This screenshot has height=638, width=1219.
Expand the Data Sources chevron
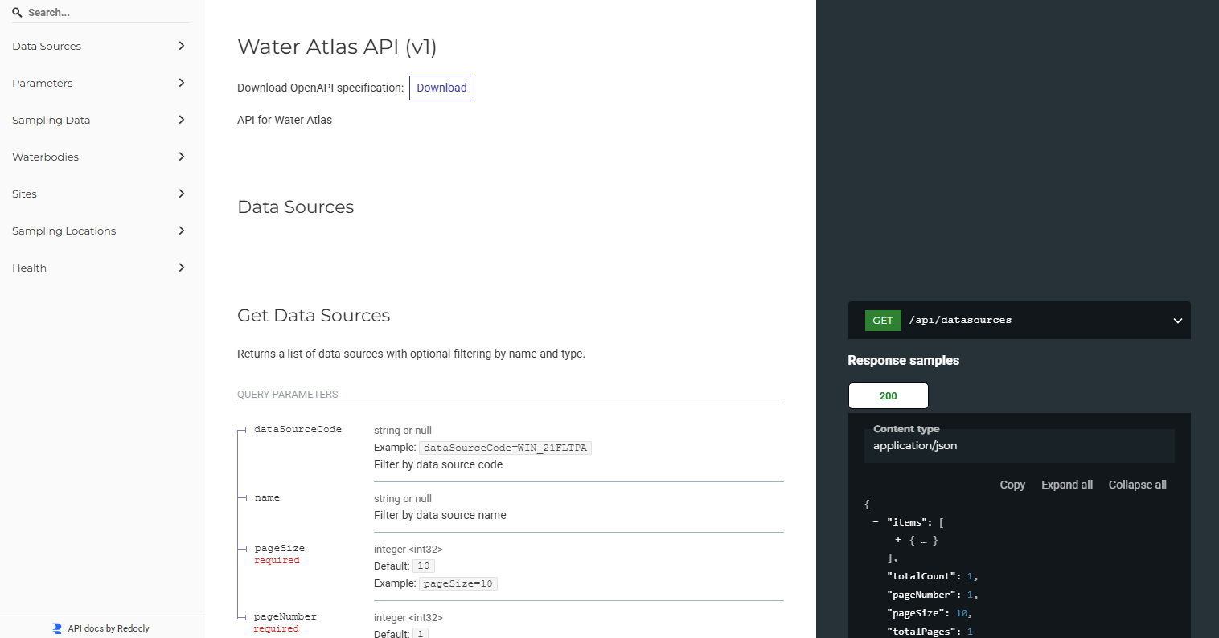[x=182, y=46]
